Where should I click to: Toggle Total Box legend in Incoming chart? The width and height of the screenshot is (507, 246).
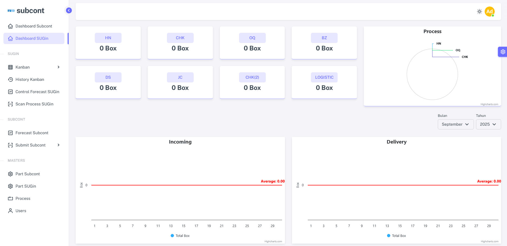180,236
